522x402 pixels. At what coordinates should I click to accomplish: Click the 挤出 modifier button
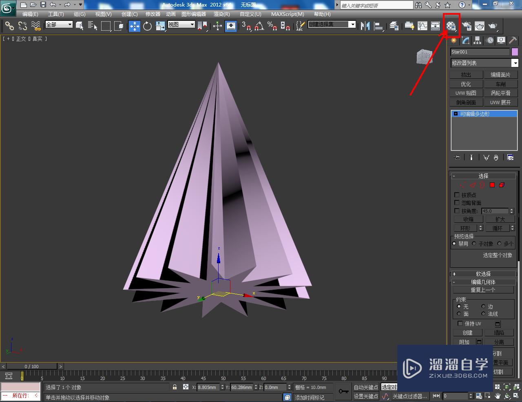(466, 75)
